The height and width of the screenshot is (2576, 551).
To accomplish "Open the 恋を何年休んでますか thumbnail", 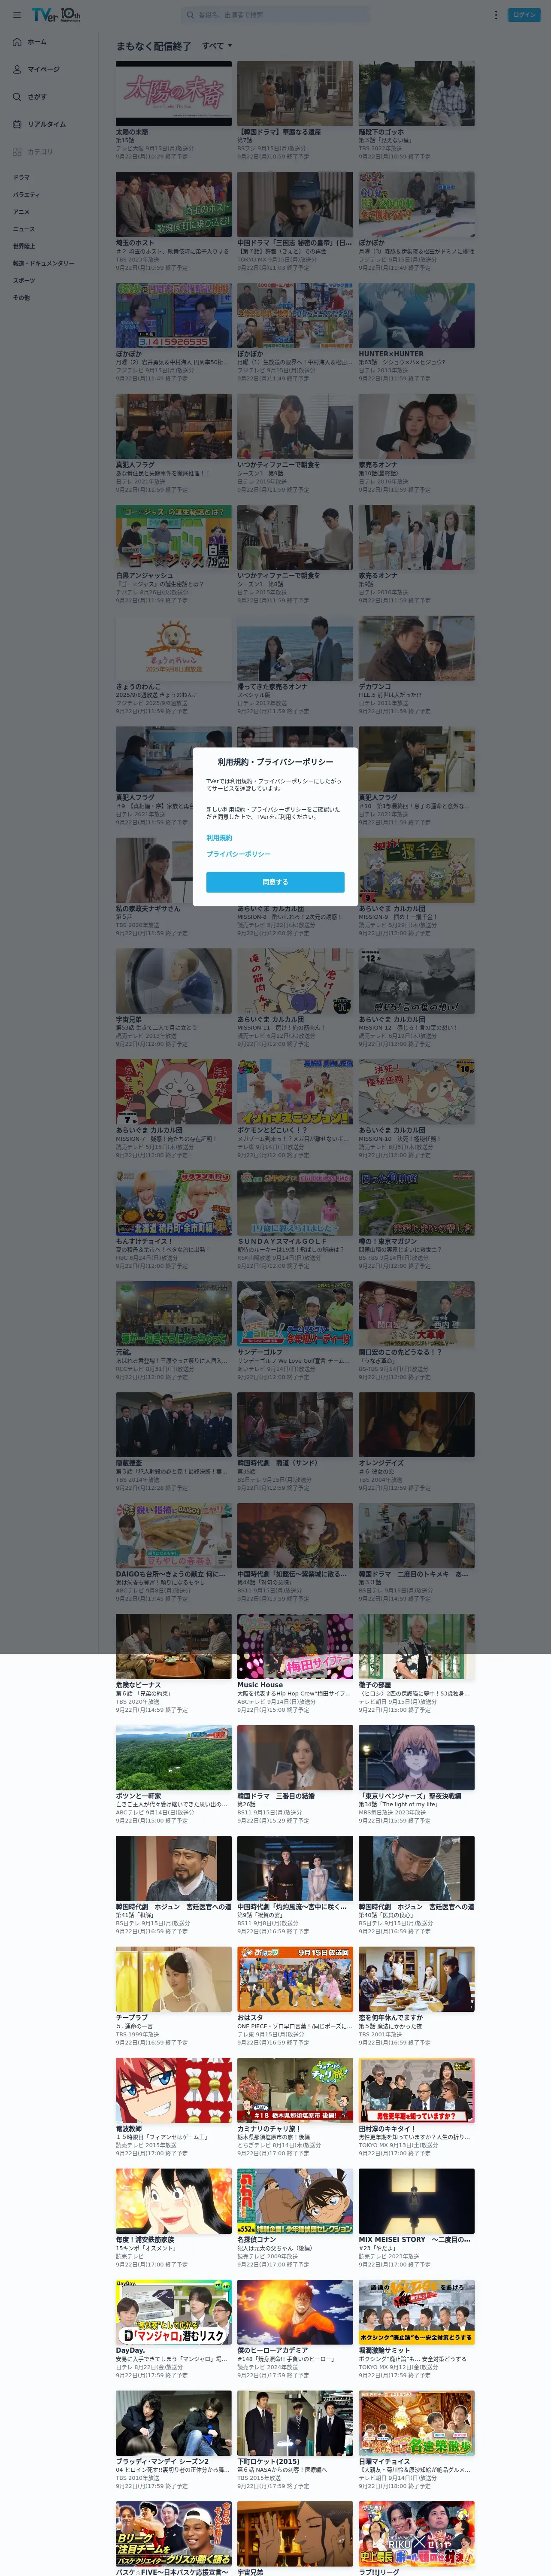I will click(417, 1979).
